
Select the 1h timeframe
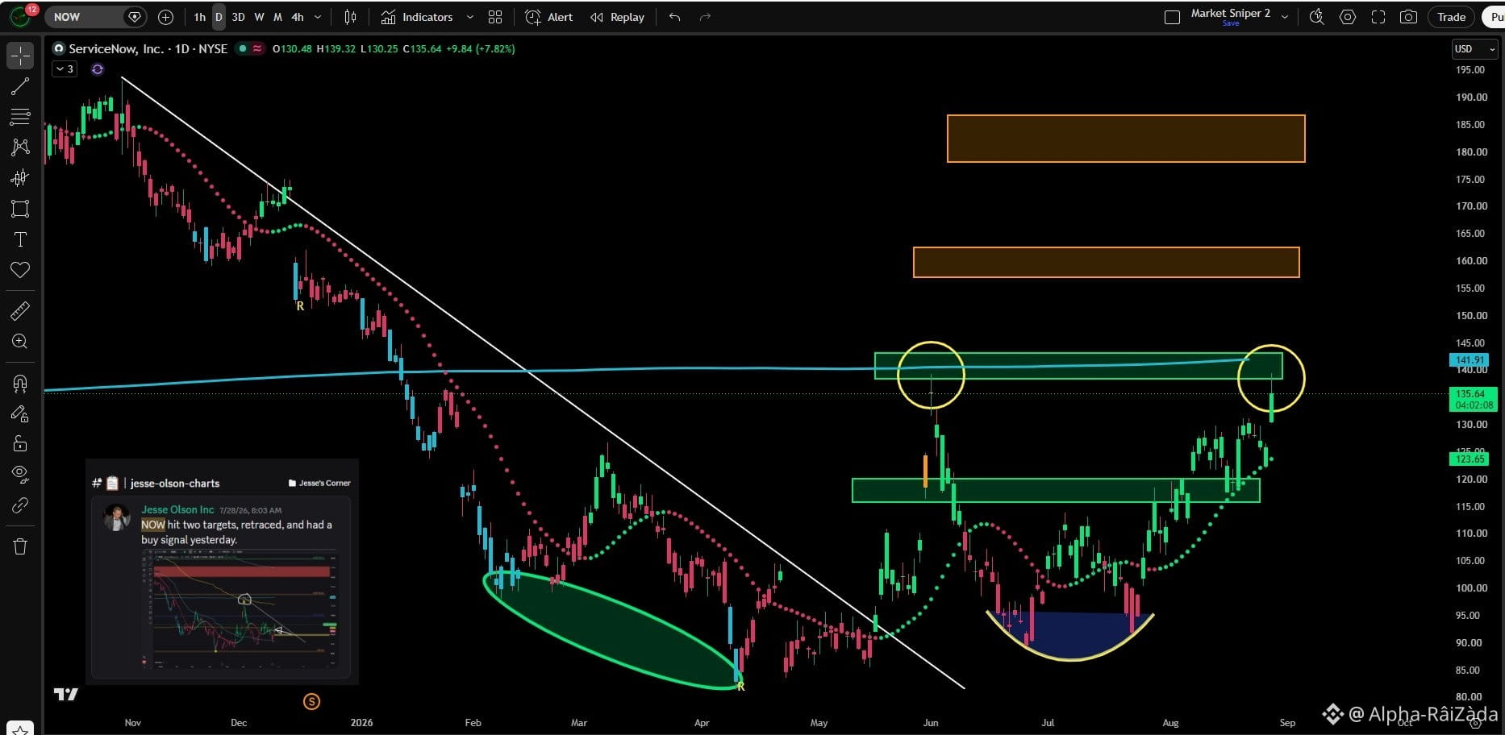(200, 17)
